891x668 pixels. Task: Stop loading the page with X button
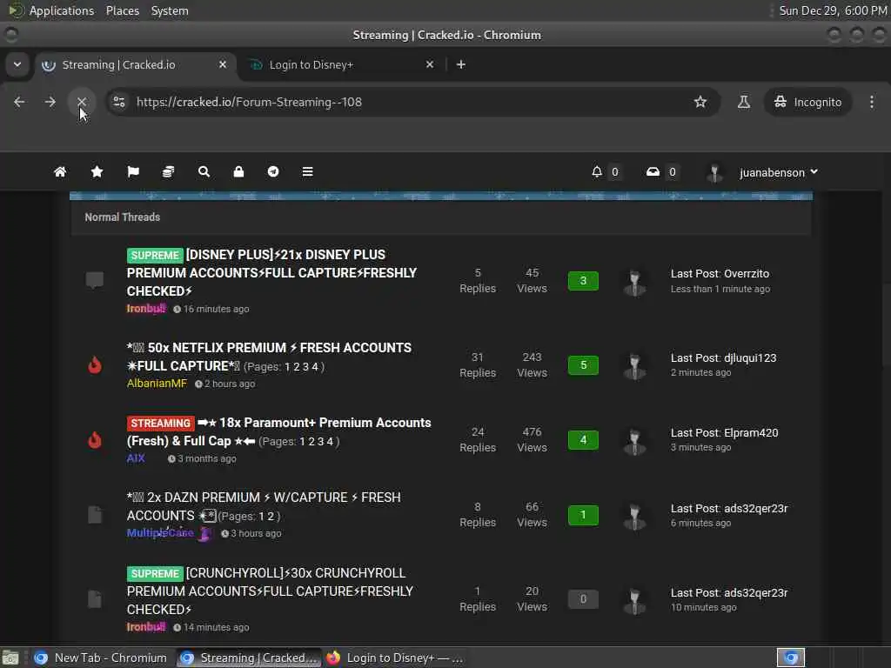(82, 102)
